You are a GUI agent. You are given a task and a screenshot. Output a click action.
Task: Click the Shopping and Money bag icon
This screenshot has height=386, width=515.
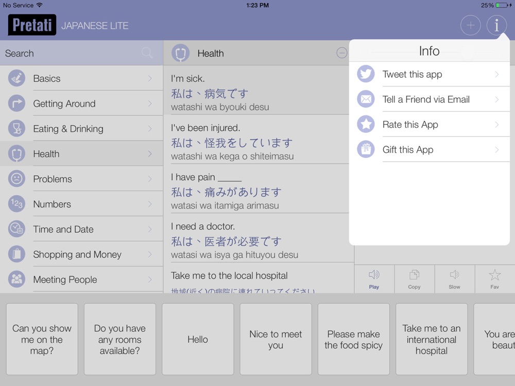click(17, 254)
